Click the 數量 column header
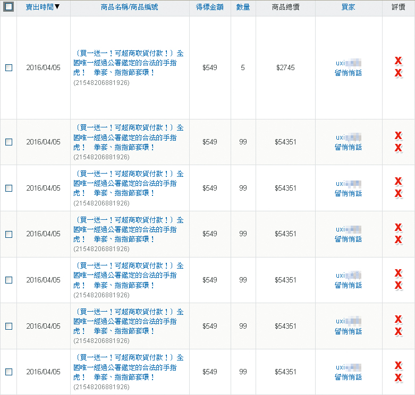Screen dimensions: 415x395 point(243,7)
